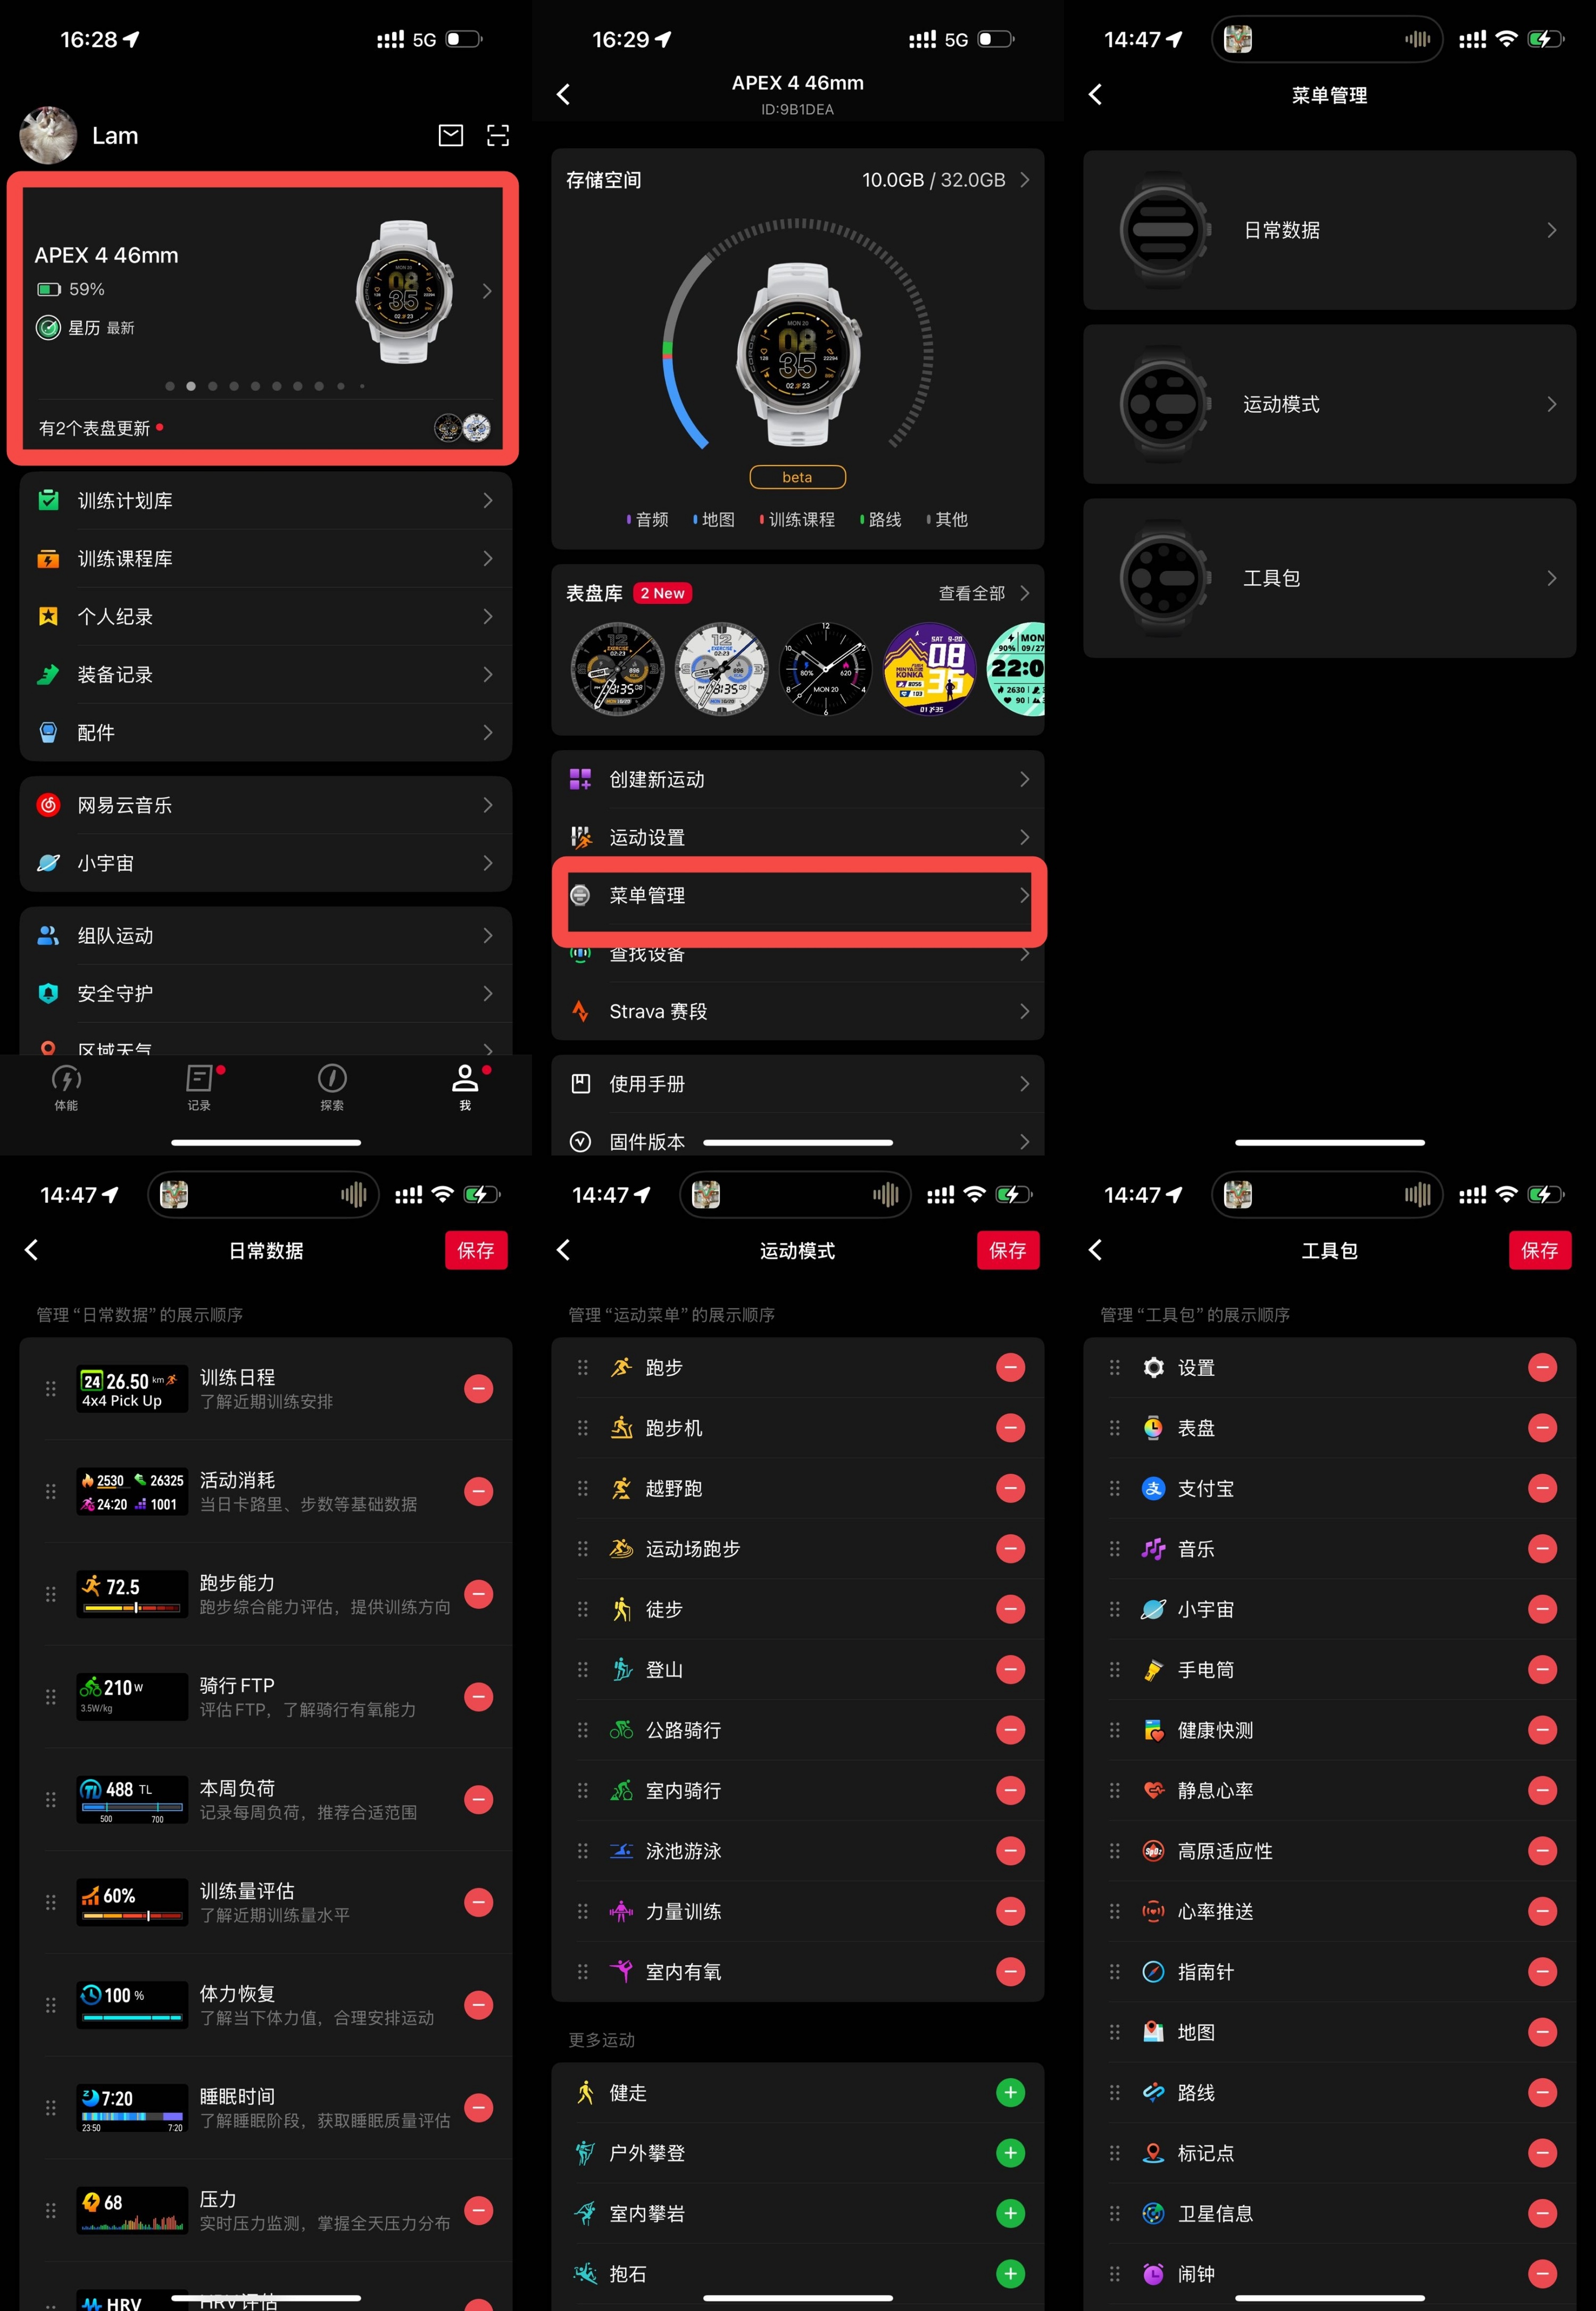Tap the 指南针 compass icon

pos(1153,1971)
